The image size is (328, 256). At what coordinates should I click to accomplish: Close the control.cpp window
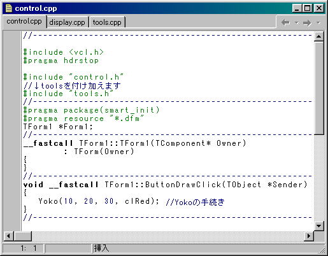coord(319,8)
